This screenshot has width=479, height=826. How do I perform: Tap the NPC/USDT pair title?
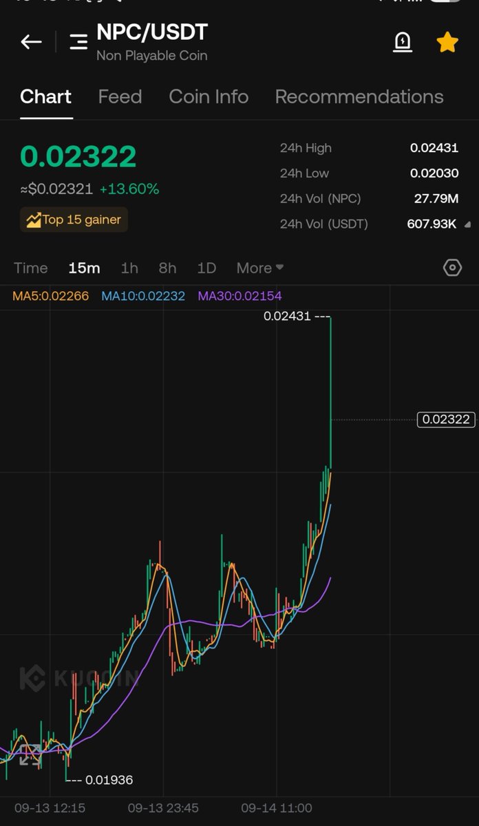[x=152, y=32]
